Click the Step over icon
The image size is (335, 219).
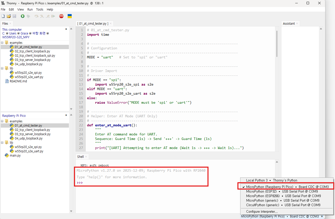36,16
